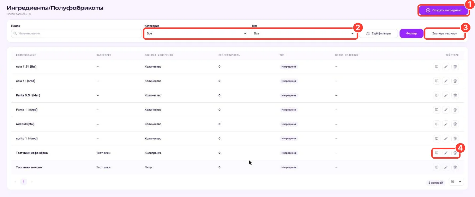This screenshot has width=475, height=197.
Task: Click the previous page arrow
Action: tap(15, 182)
